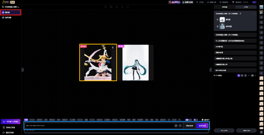Select the hand pan tool icon

click(x=122, y=7)
